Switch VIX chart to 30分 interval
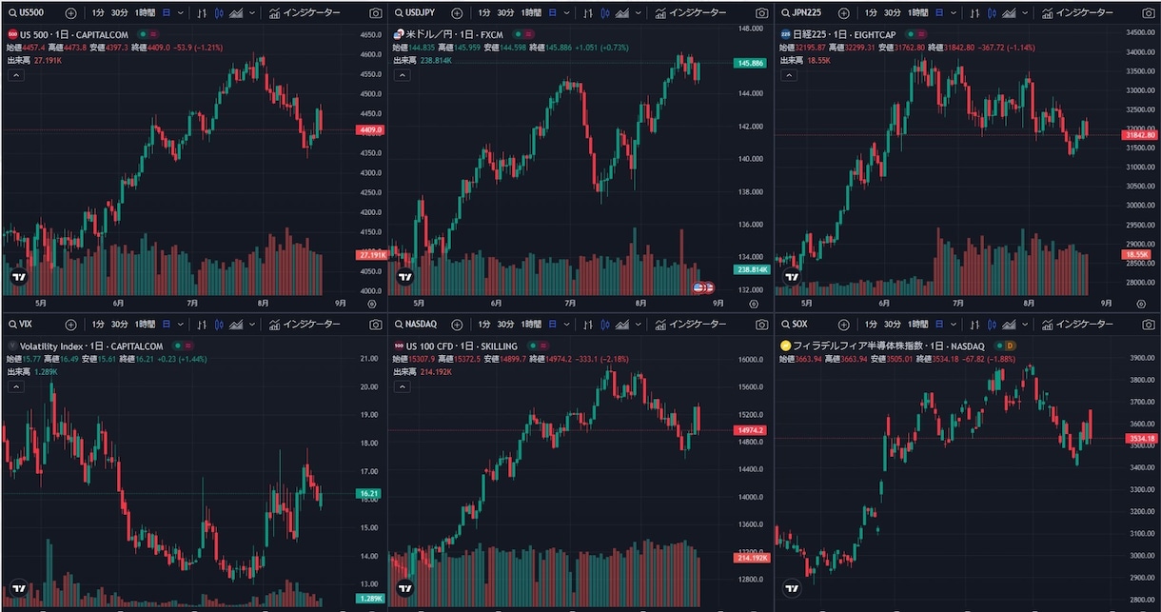This screenshot has width=1161, height=612. coord(120,325)
